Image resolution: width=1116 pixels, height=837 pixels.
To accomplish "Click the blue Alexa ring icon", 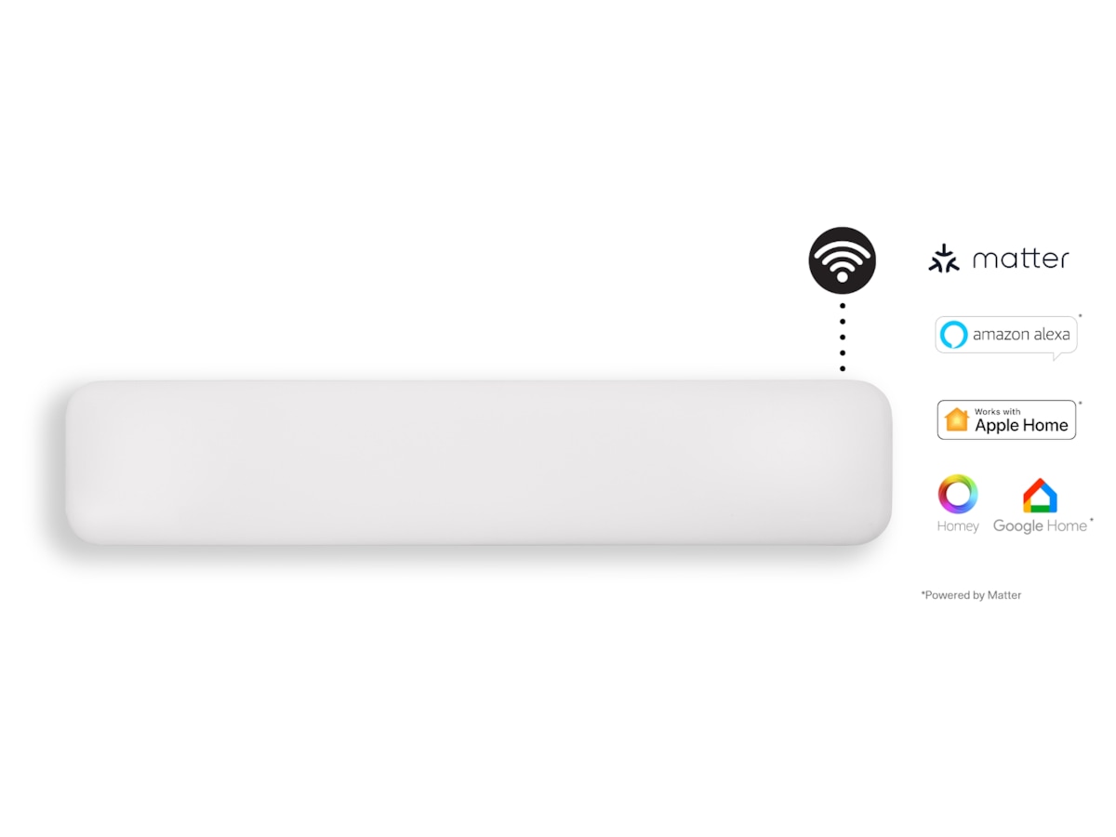I will 954,335.
